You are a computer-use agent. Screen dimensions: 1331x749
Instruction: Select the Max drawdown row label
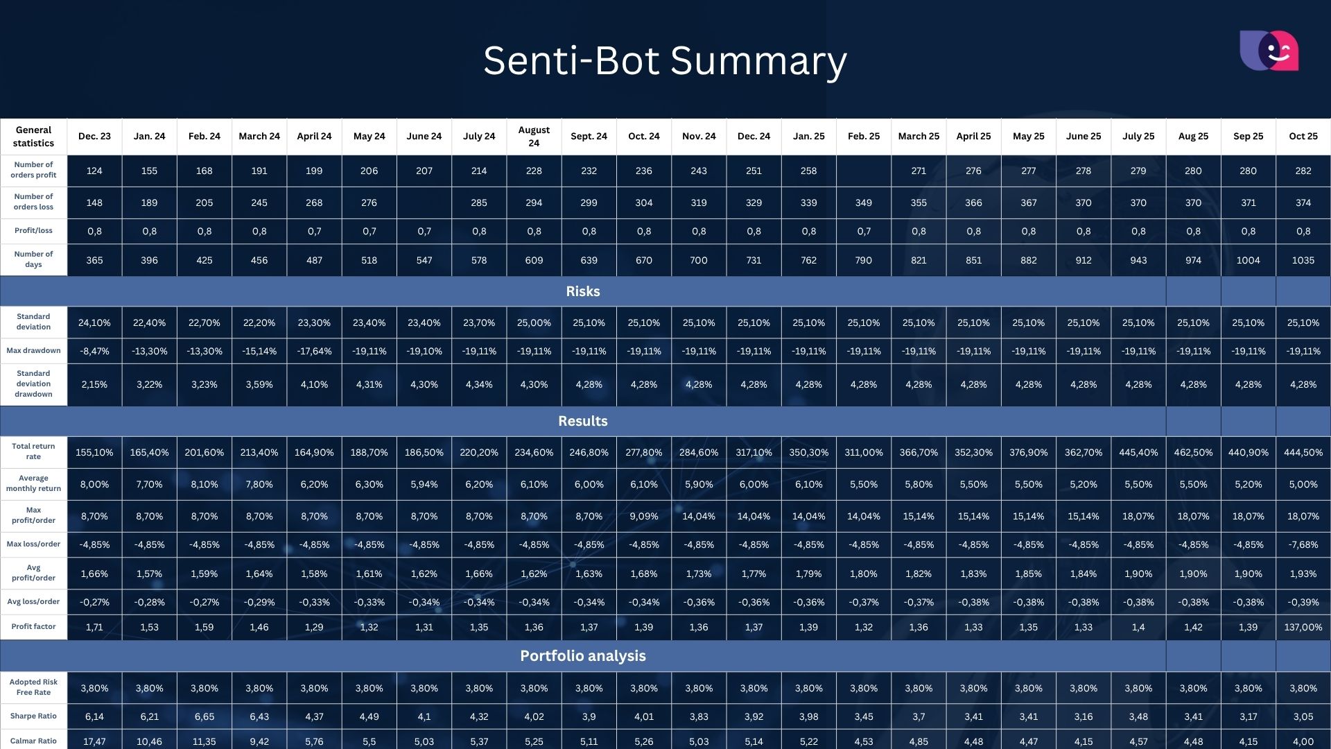(x=33, y=351)
